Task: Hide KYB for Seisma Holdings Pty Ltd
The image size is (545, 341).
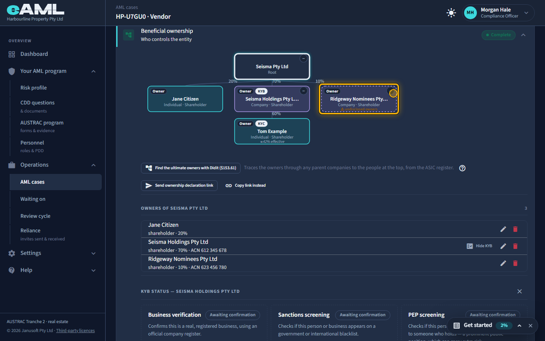Action: point(479,246)
